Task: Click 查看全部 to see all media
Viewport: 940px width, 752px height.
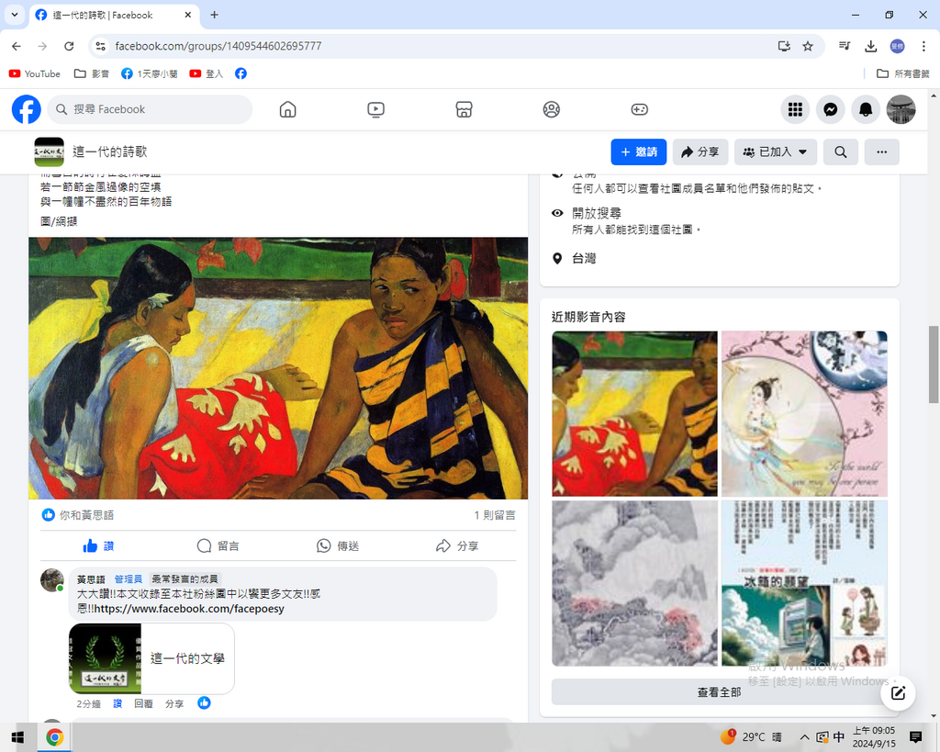Action: 719,692
